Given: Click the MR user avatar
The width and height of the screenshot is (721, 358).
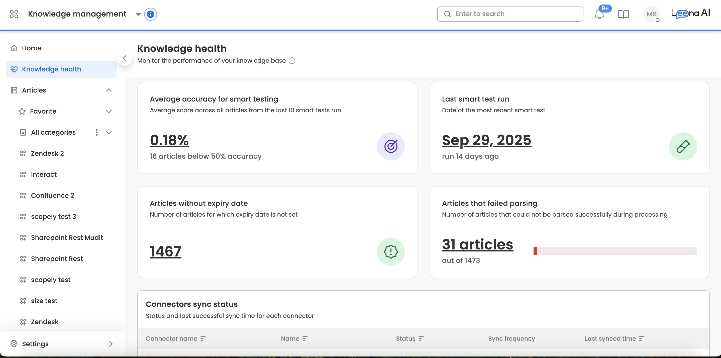Looking at the screenshot, I should [x=651, y=14].
